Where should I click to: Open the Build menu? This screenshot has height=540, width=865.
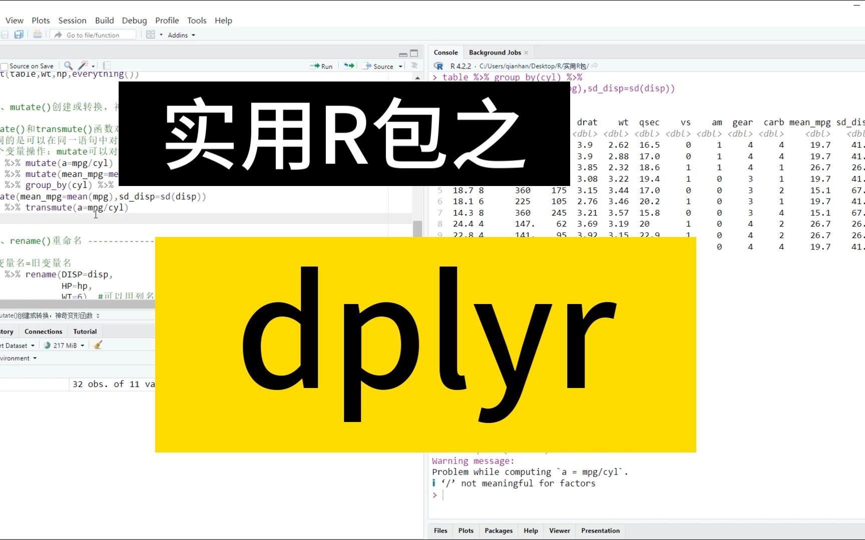pos(105,20)
